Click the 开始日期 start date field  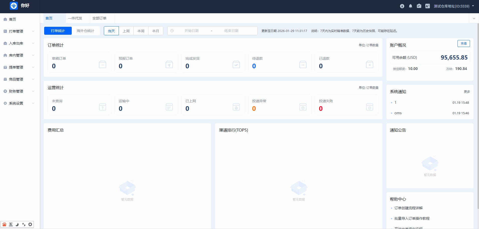[192, 31]
